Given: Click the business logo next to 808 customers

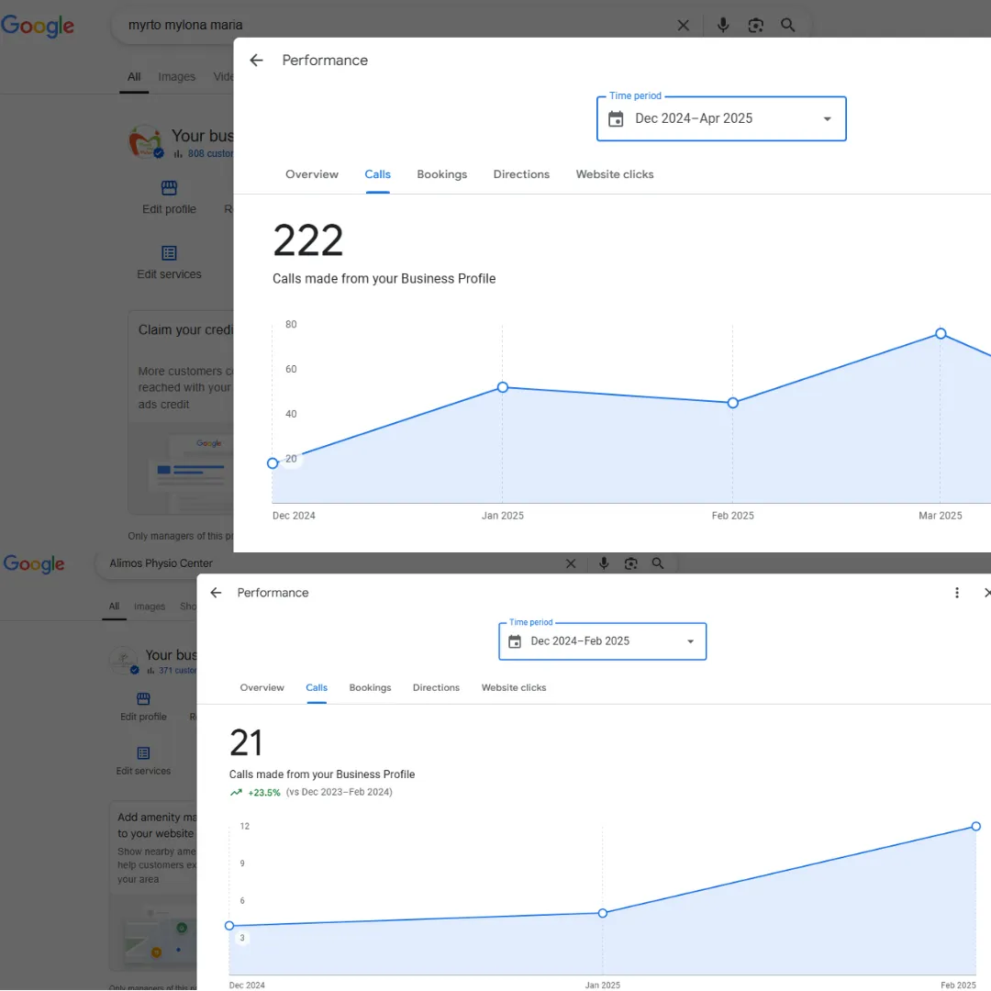Looking at the screenshot, I should click(146, 141).
